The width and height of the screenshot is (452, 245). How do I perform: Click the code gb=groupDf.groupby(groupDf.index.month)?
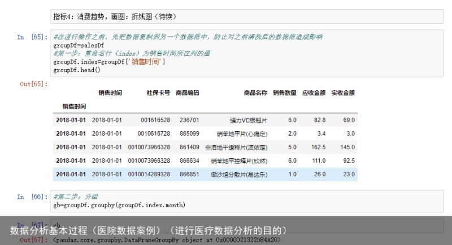(x=119, y=205)
